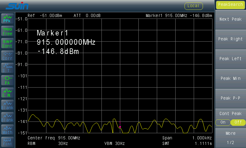This screenshot has height=148, width=246.
Task: Toggle the Local mode indicator
Action: click(x=193, y=6)
